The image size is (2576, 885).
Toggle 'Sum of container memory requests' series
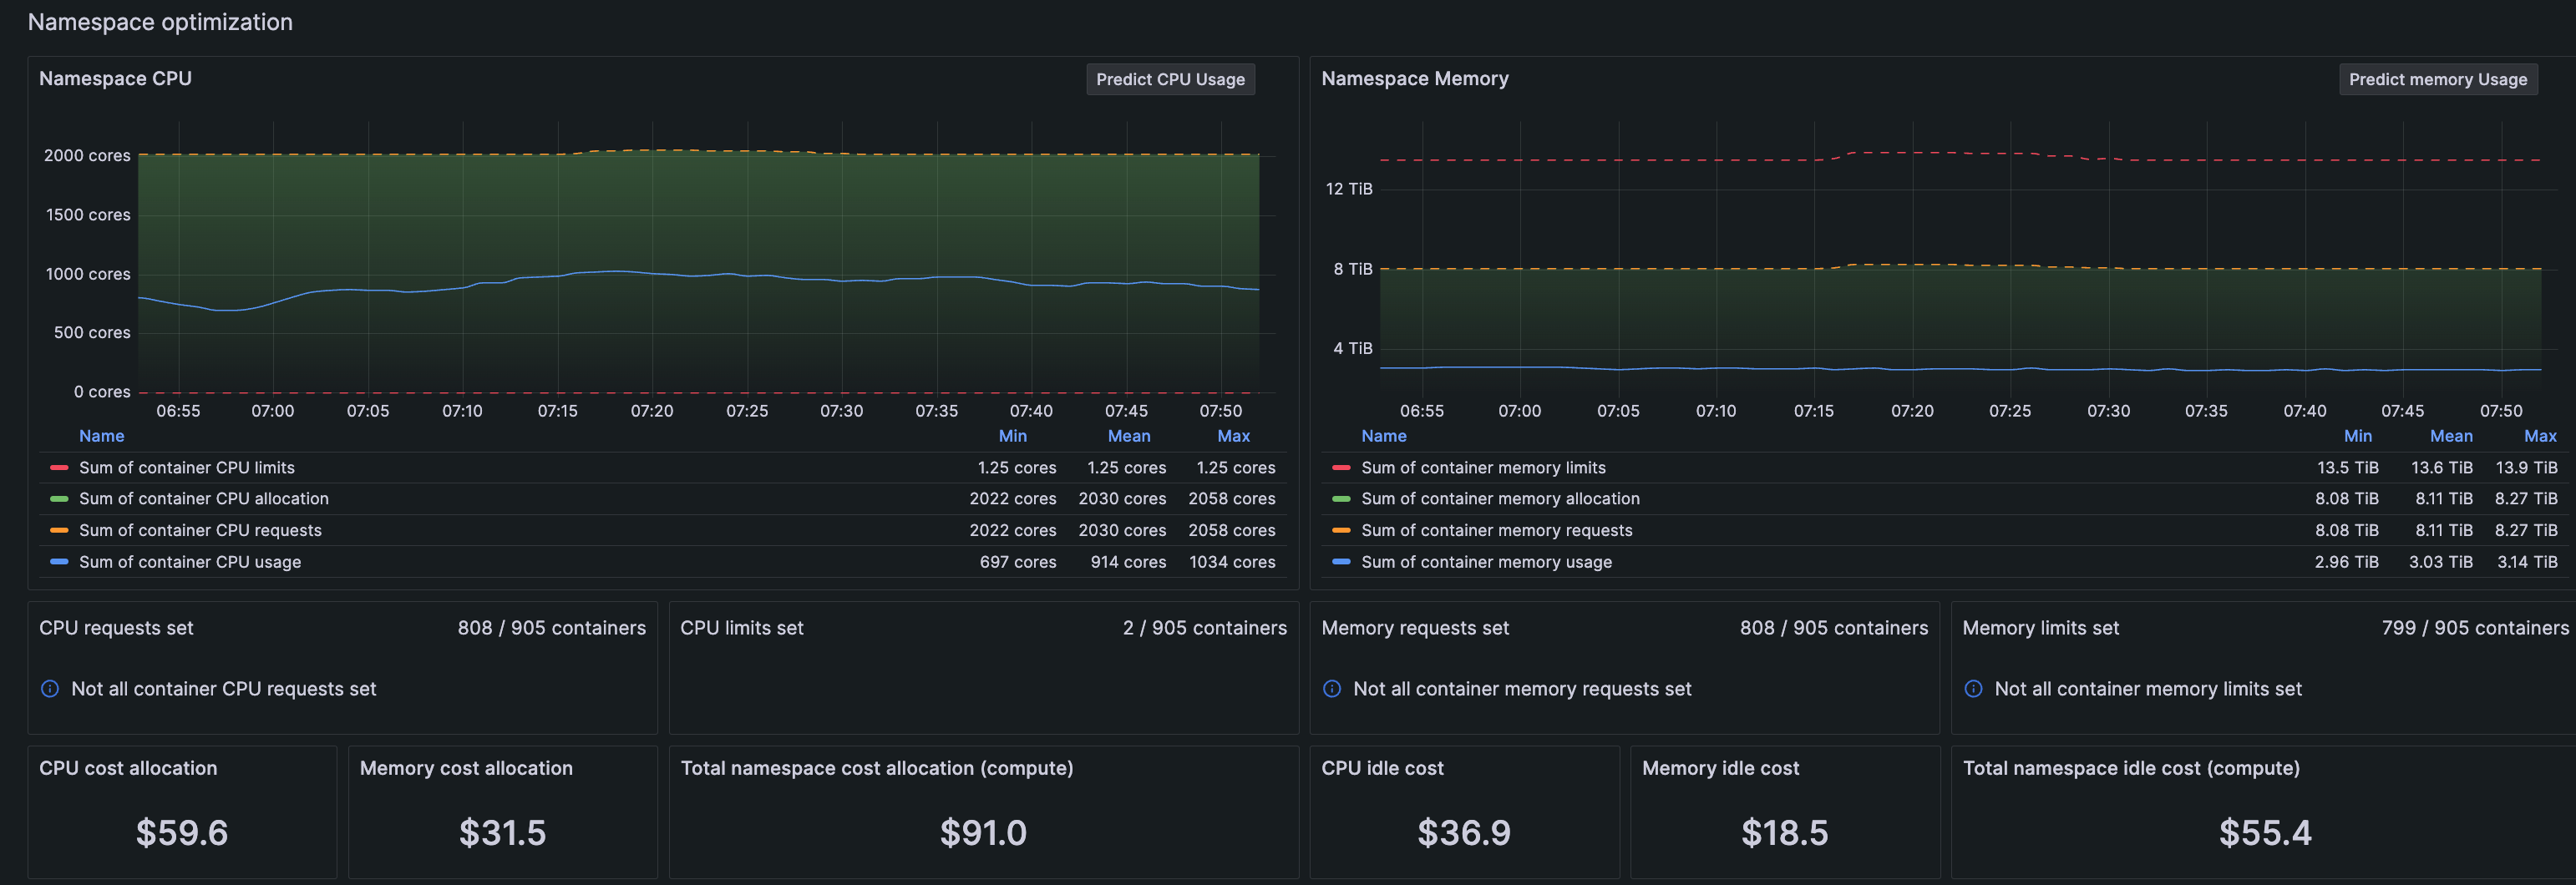[x=1496, y=531]
